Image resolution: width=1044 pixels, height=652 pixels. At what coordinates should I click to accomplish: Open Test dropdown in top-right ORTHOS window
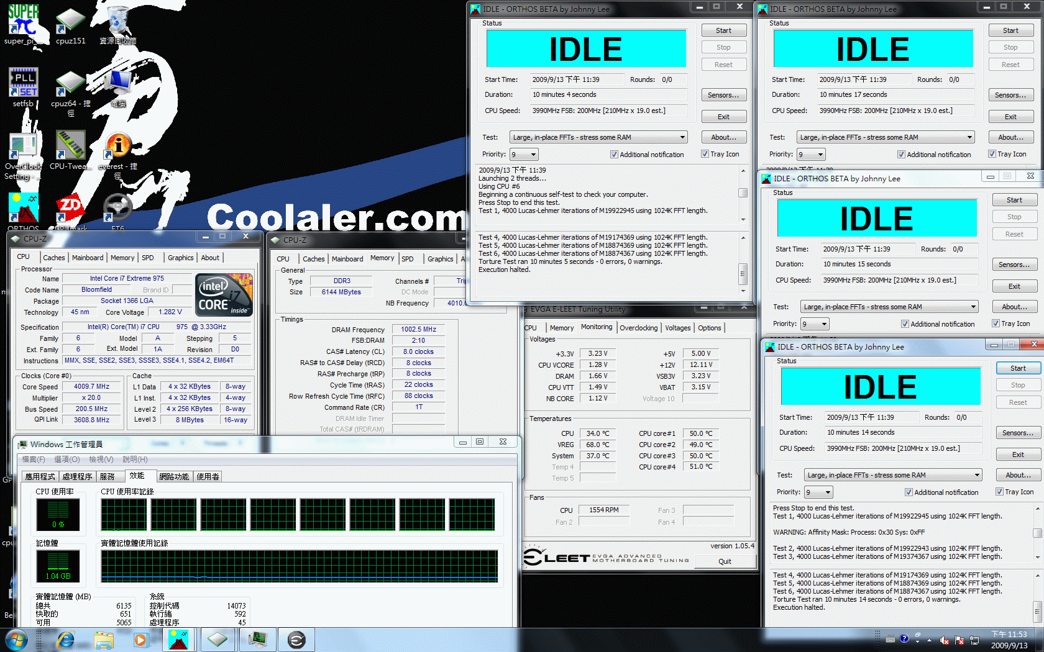[x=886, y=137]
